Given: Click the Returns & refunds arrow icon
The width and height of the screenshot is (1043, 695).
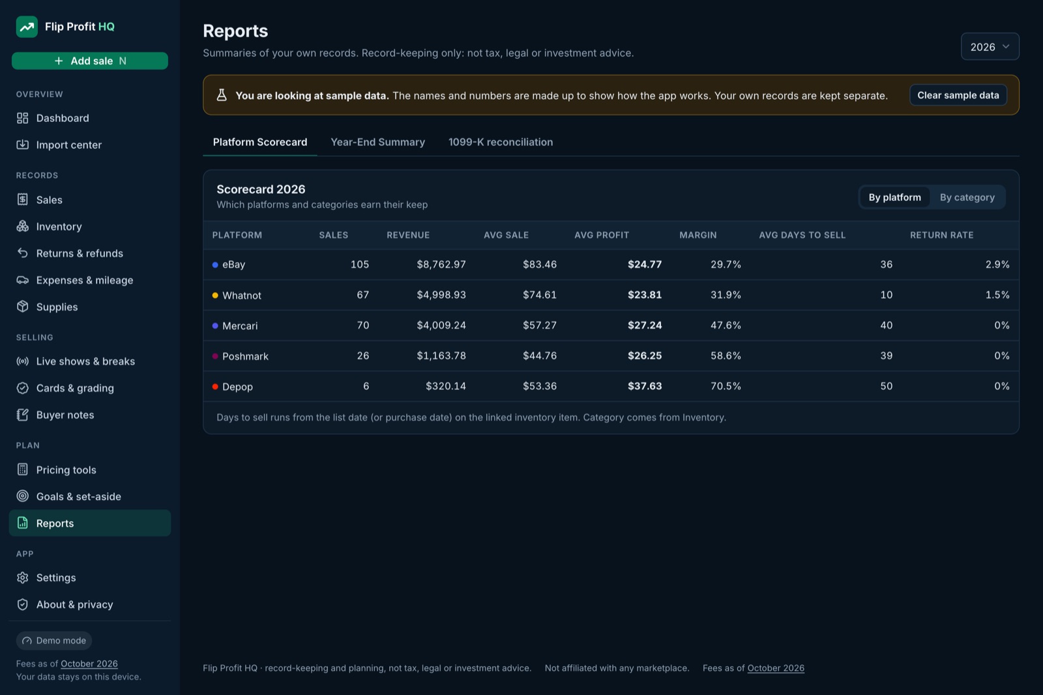Looking at the screenshot, I should [23, 253].
